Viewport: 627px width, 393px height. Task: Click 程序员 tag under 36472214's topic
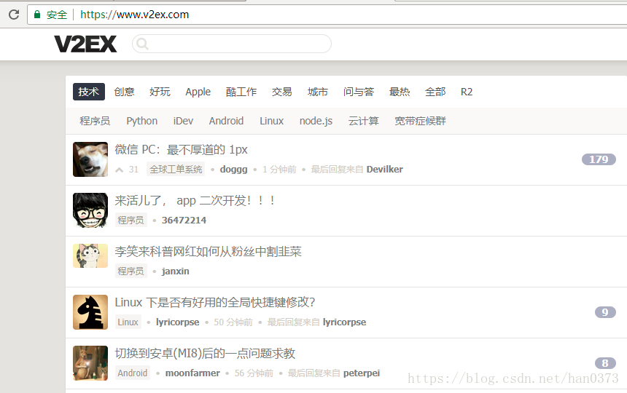(131, 221)
